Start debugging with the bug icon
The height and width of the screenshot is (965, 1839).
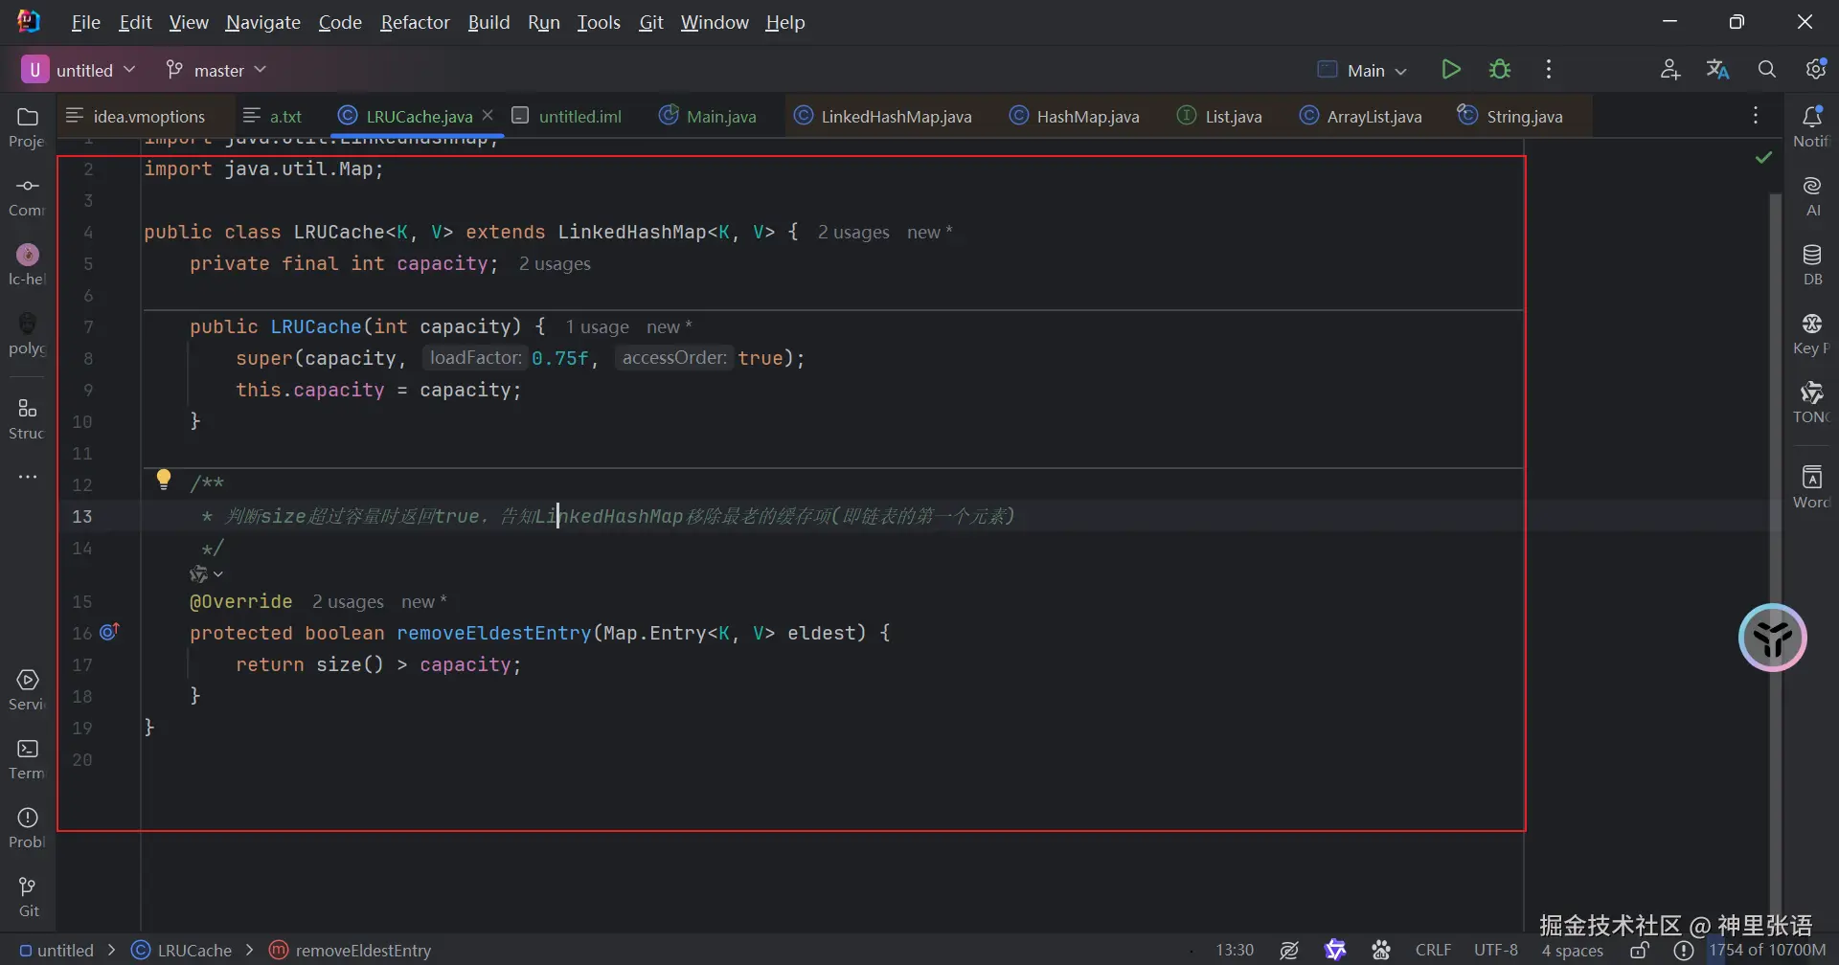pos(1499,70)
